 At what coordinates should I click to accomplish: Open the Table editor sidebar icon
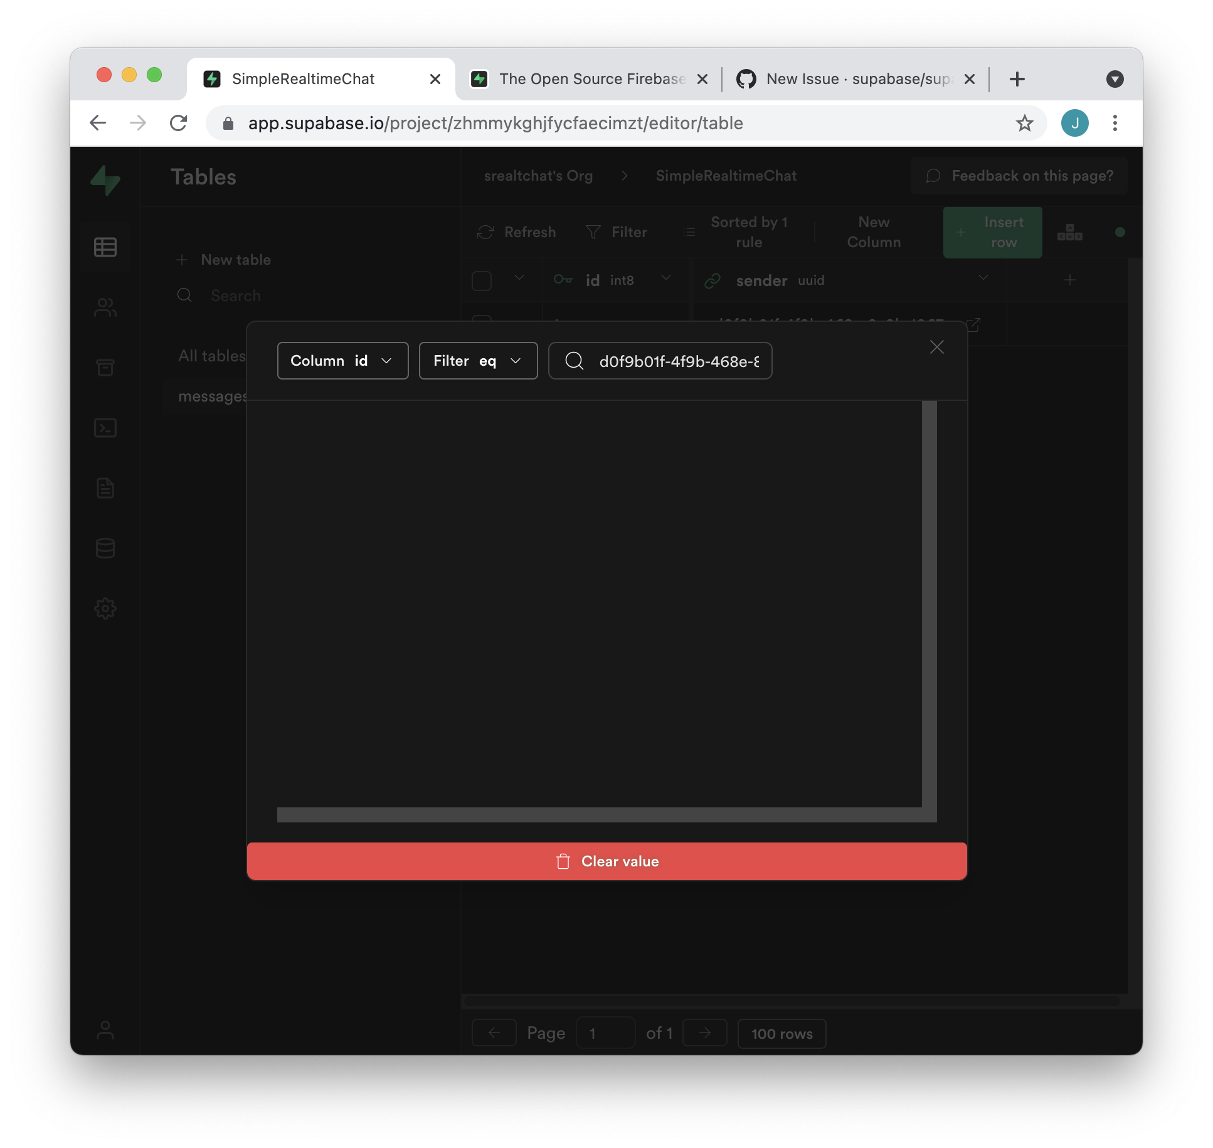tap(105, 247)
